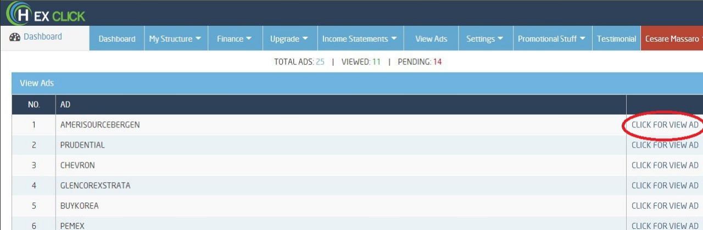The height and width of the screenshot is (230, 703).
Task: Click the Dashboard breadcrumb text link
Action: [43, 37]
